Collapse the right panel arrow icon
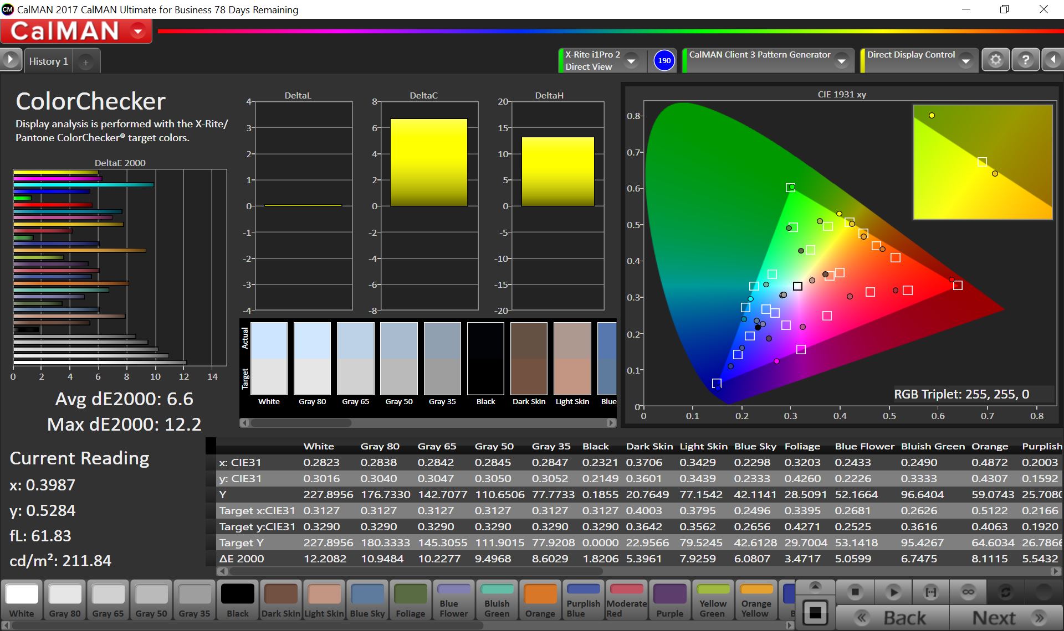Screen dimensions: 1064x631 pyautogui.click(x=1053, y=60)
